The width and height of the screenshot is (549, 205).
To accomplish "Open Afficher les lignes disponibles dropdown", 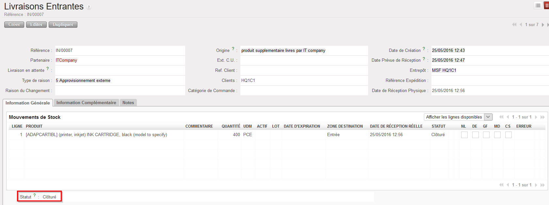I will click(x=458, y=117).
